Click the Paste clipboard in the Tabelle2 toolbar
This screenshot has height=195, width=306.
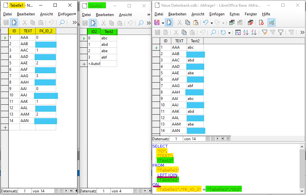coord(120,23)
